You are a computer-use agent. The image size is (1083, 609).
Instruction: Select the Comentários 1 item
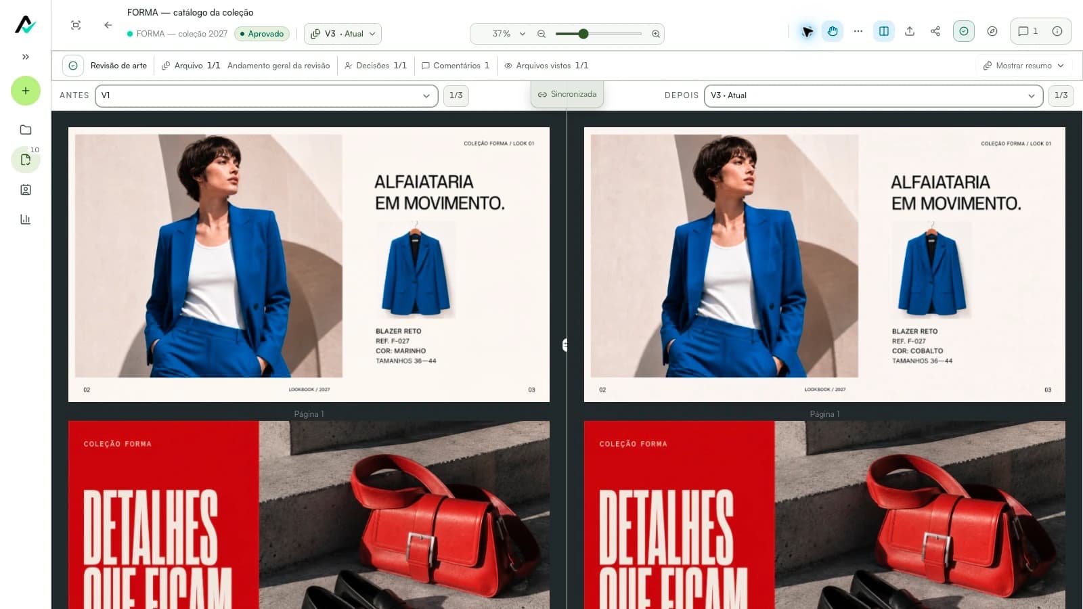click(456, 66)
